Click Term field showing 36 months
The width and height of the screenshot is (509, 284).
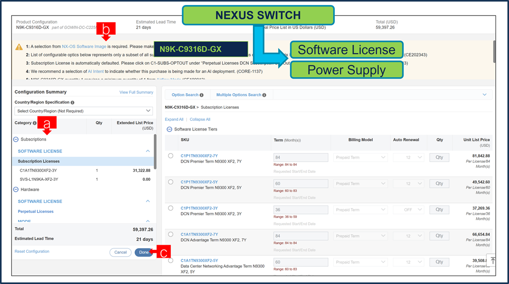point(301,210)
